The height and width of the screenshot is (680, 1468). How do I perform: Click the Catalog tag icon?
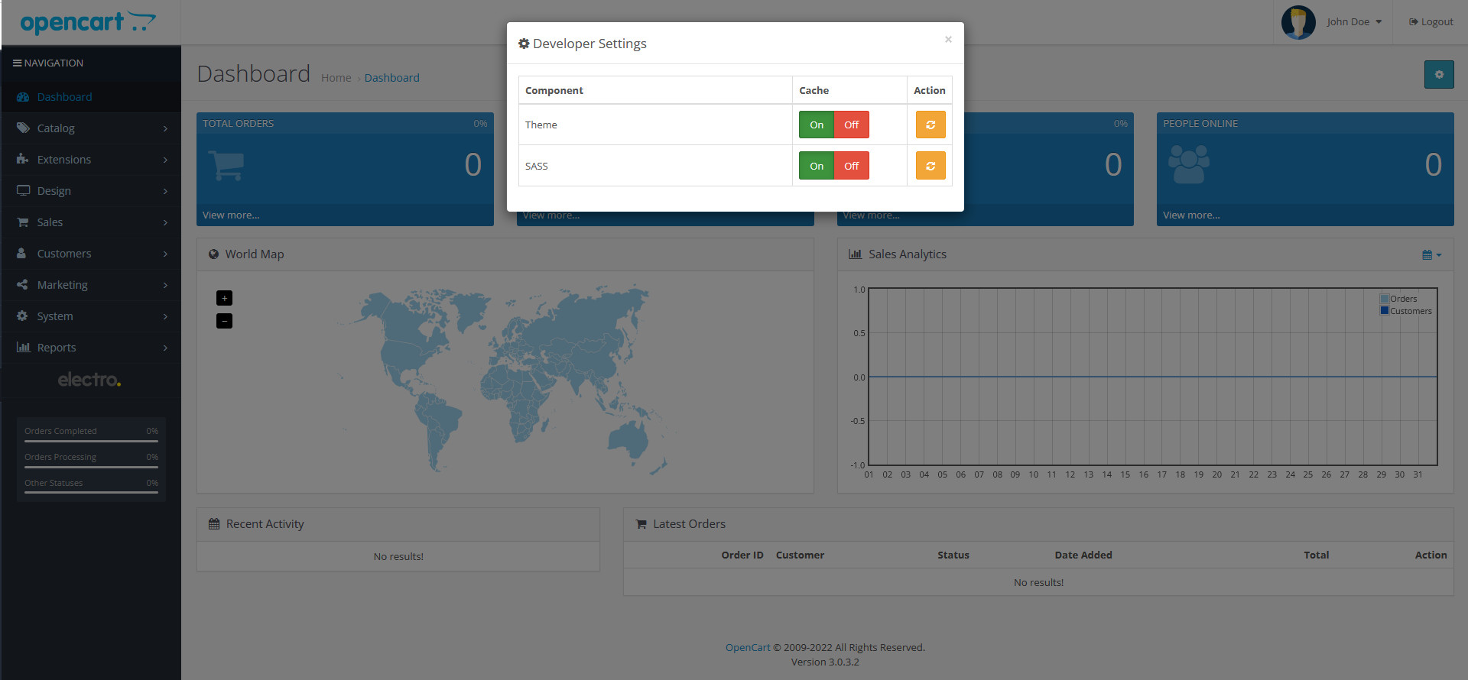(23, 128)
